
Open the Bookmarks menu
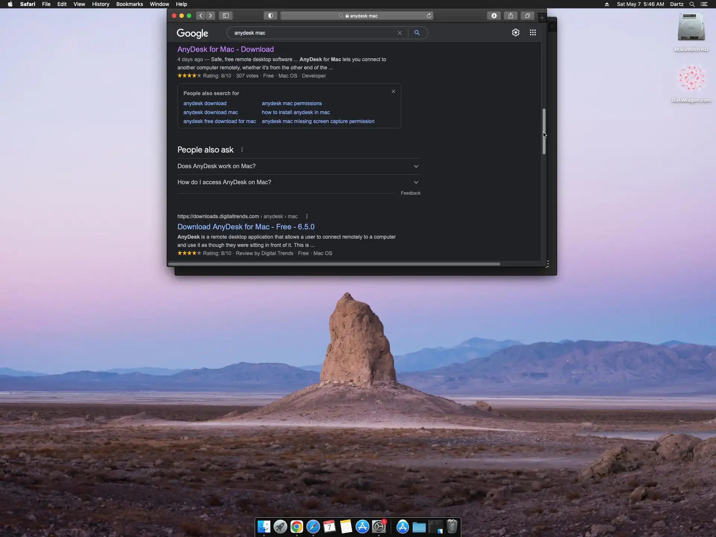click(x=129, y=4)
